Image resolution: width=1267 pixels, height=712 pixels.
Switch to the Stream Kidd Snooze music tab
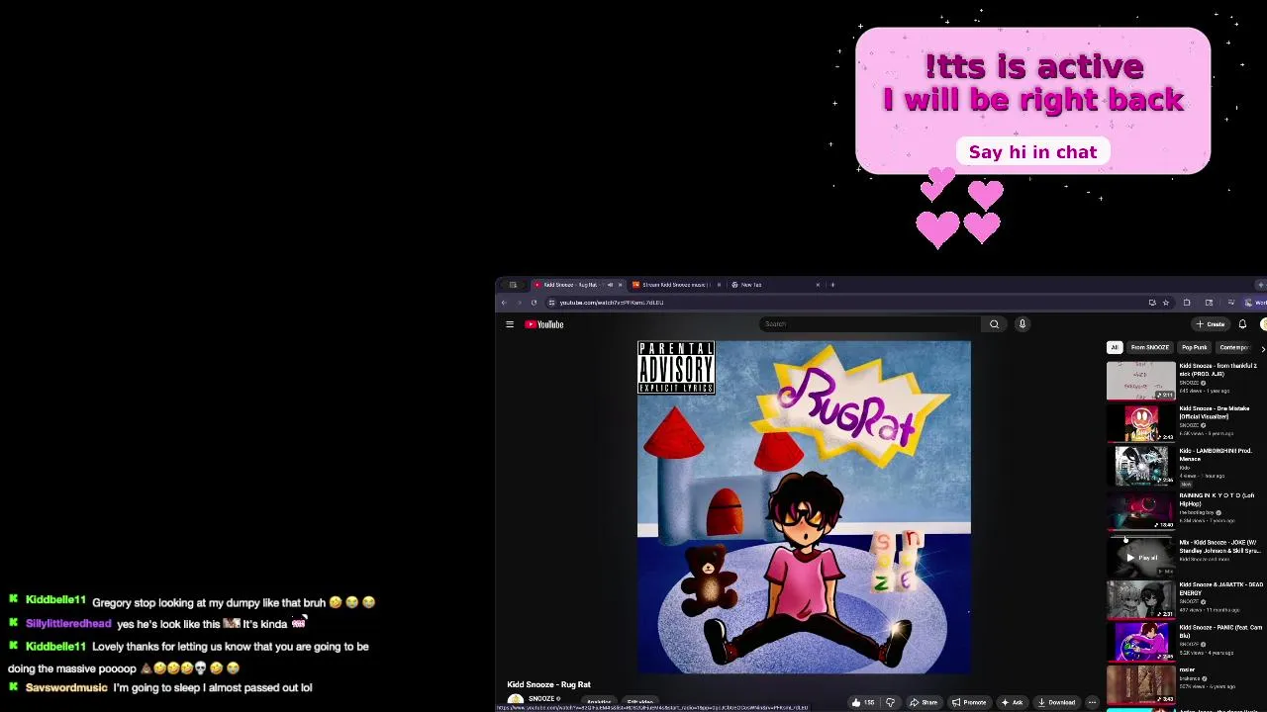pyautogui.click(x=677, y=285)
